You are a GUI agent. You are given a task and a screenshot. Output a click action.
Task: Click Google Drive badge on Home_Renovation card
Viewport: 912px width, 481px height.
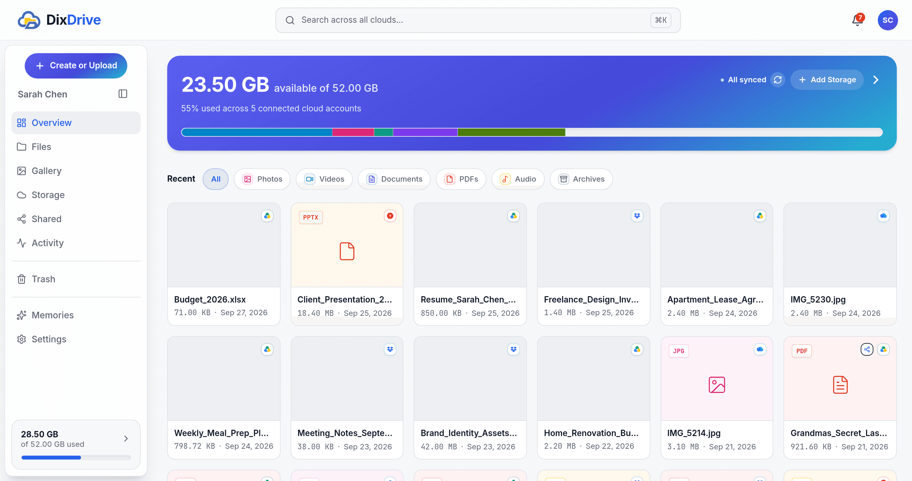[x=637, y=349]
